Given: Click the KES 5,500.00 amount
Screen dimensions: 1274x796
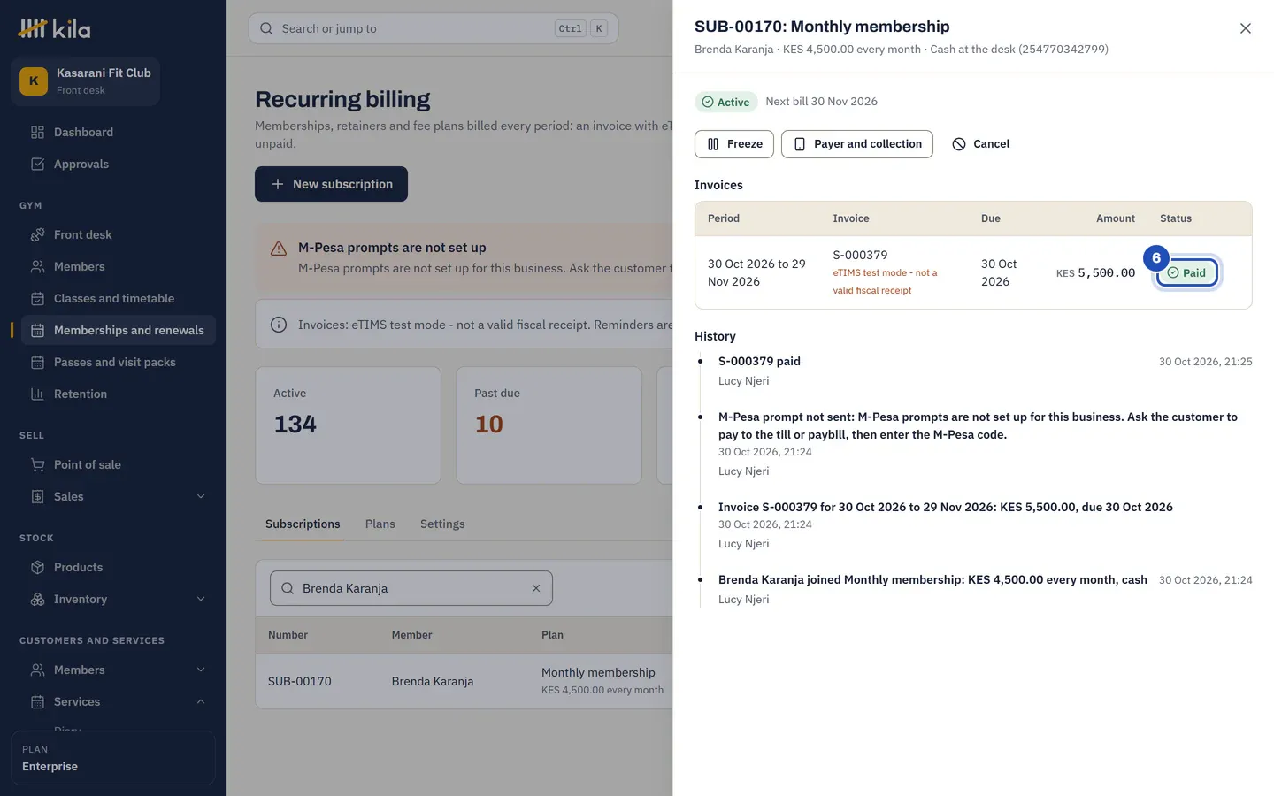Looking at the screenshot, I should tap(1095, 272).
